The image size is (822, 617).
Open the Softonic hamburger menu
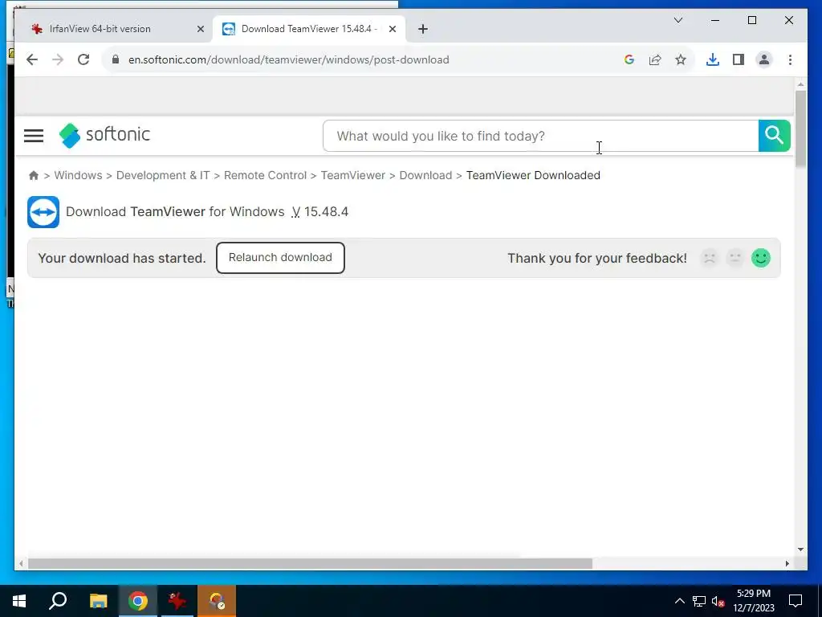coord(34,136)
